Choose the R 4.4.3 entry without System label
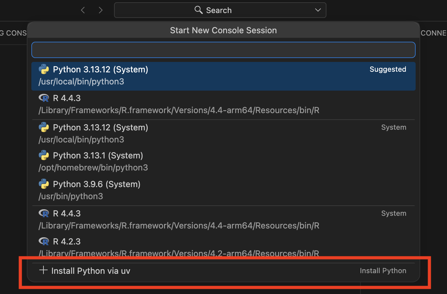The image size is (447, 294). (x=223, y=105)
